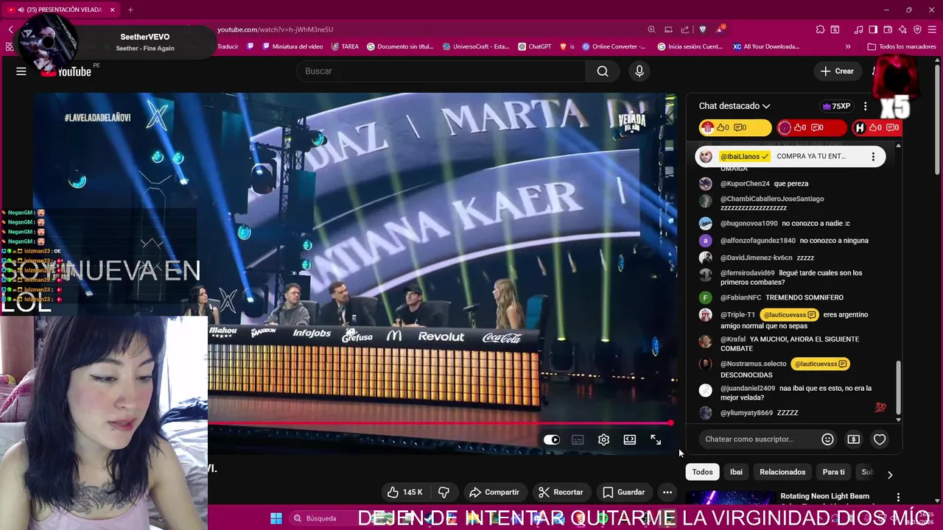Switch to theater mode in player

pos(629,439)
